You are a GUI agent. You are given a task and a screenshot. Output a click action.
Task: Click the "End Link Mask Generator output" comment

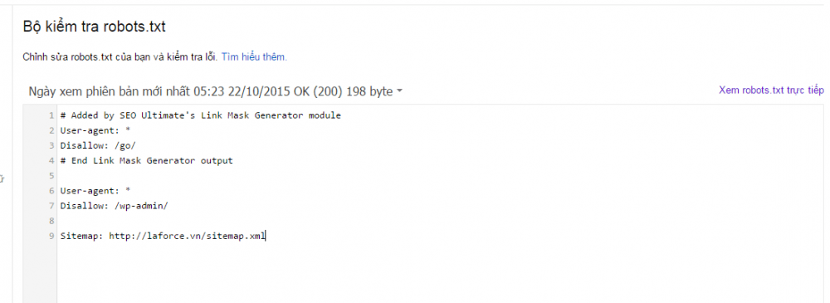click(x=147, y=160)
